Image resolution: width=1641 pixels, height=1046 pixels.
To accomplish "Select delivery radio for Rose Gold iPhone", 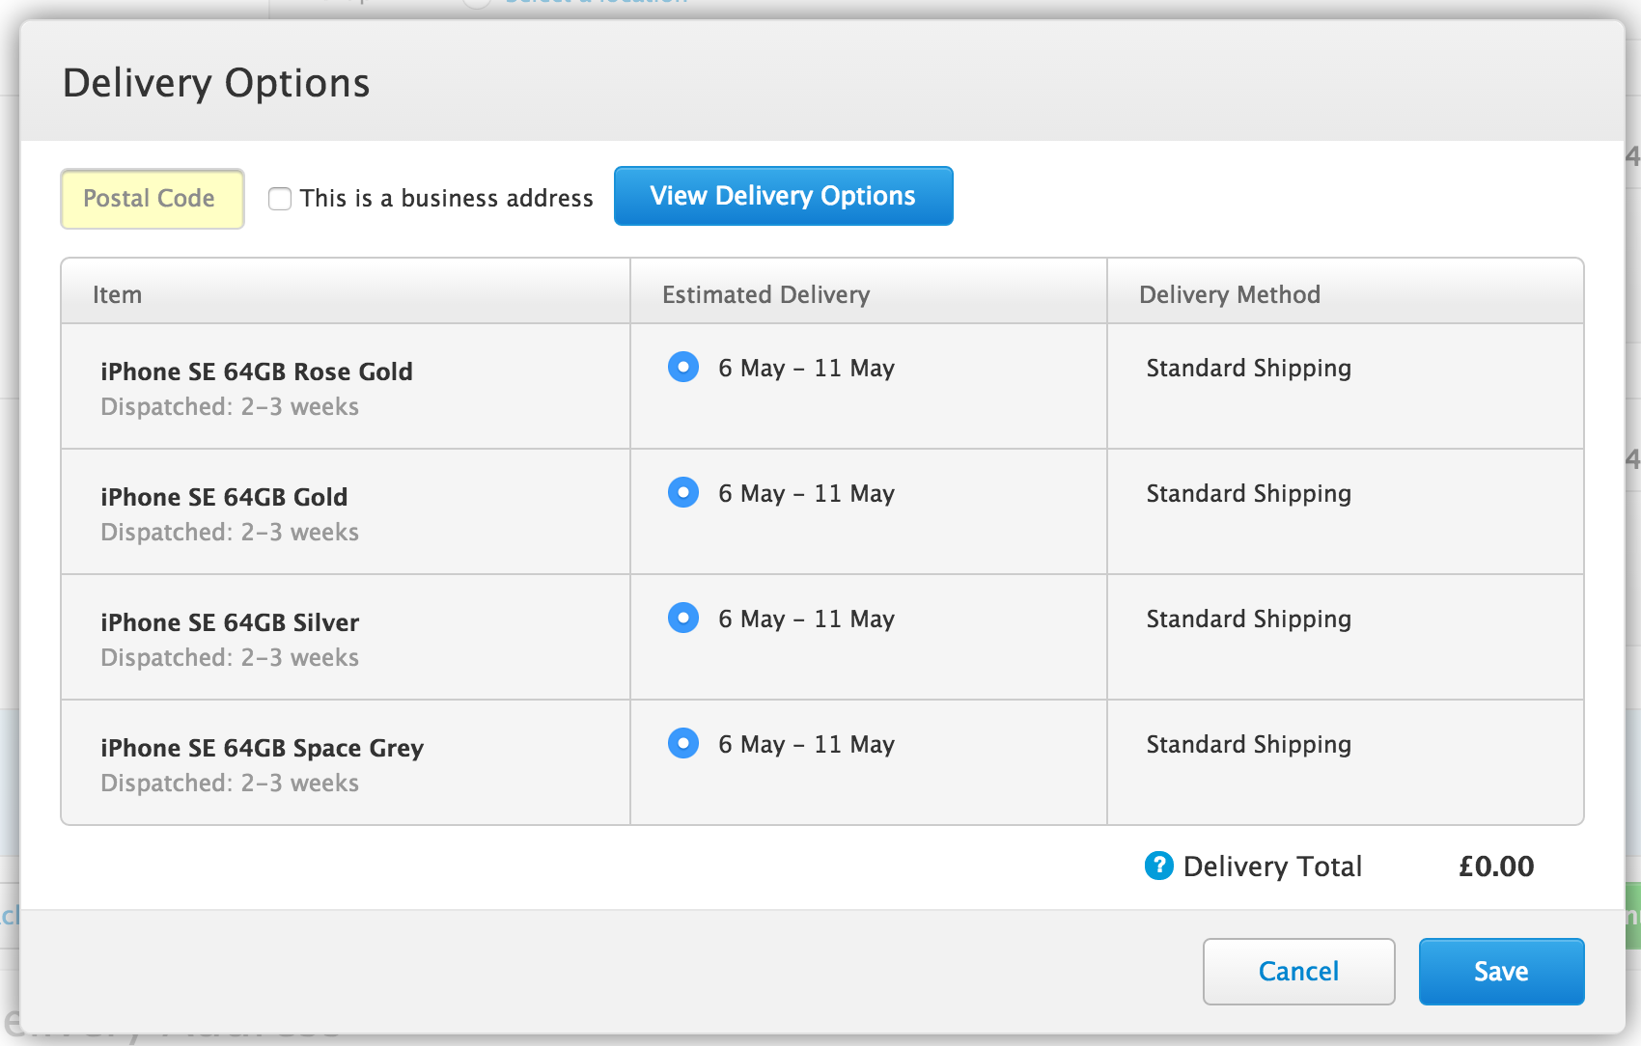I will pos(683,368).
